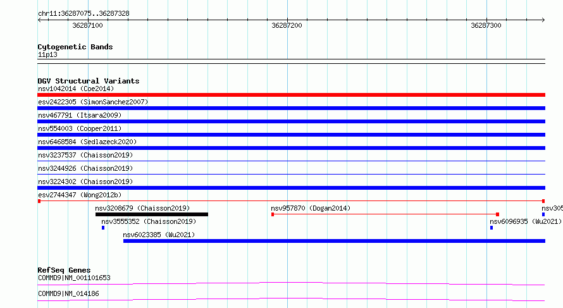Click nsv6468584 (Sedlazeck2020) label
Screen dimensions: 563x308
click(87, 142)
